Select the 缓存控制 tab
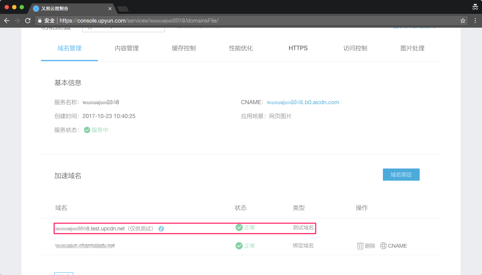 tap(184, 48)
